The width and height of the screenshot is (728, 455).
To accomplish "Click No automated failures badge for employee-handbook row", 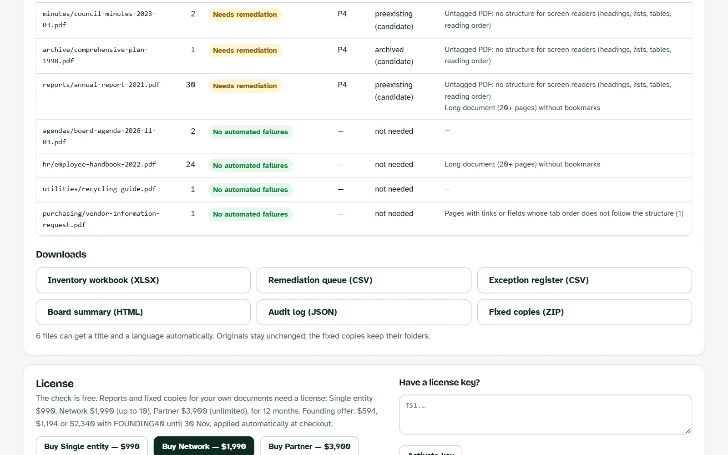I will click(250, 166).
